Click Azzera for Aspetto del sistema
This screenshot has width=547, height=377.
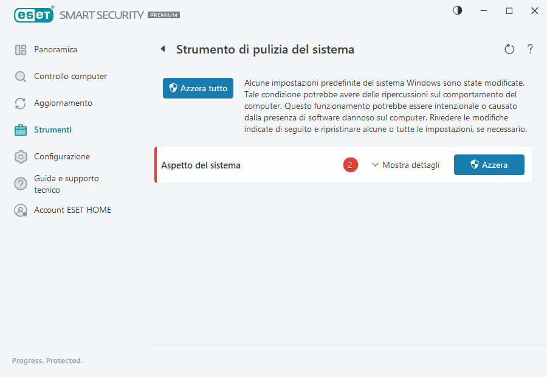(489, 164)
